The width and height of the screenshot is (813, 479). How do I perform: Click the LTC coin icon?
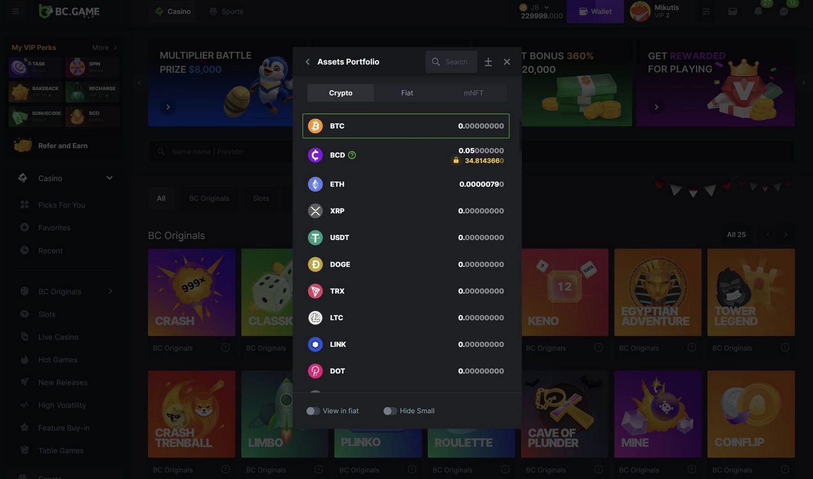click(315, 318)
